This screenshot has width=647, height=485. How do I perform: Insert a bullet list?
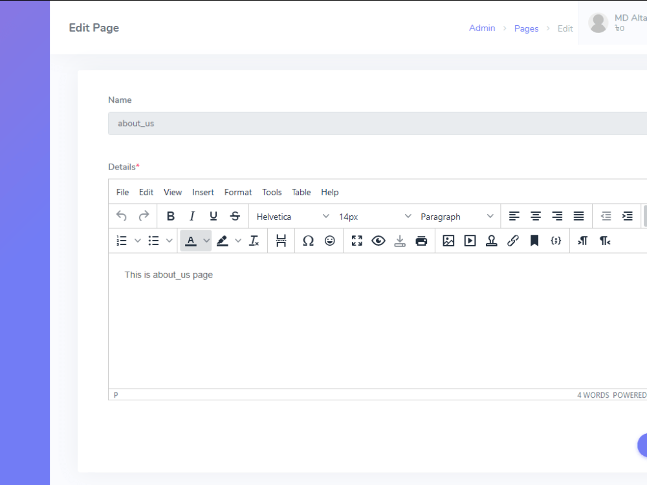pos(153,241)
